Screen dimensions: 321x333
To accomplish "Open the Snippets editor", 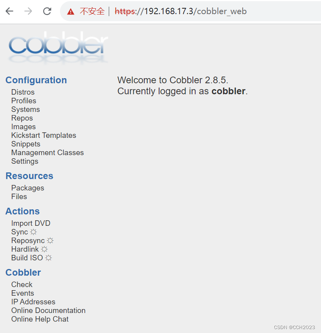I will 25,144.
